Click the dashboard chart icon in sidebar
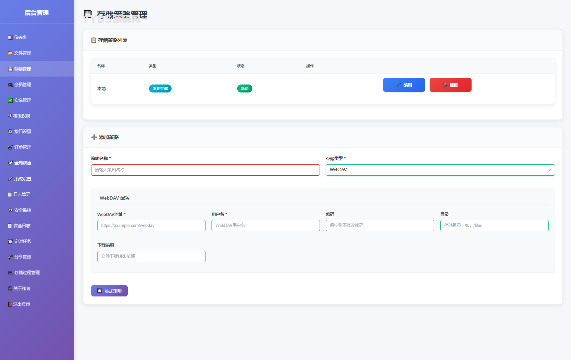The height and width of the screenshot is (360, 571). tap(10, 38)
